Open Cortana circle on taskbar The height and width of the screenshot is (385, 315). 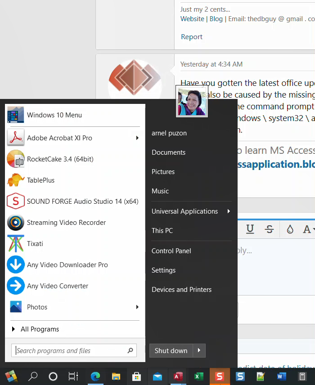(x=53, y=376)
